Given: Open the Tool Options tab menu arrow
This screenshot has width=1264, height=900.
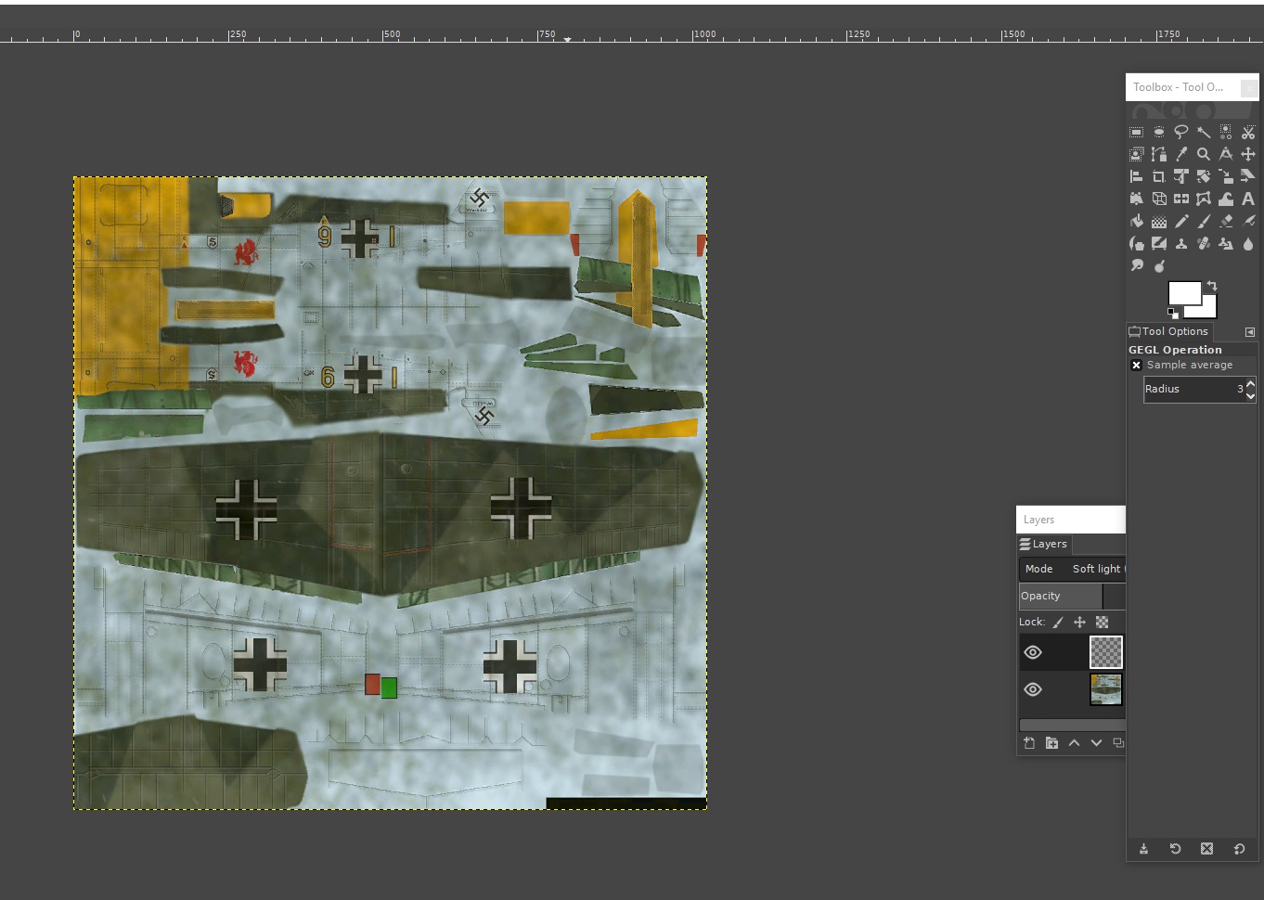Looking at the screenshot, I should coord(1249,331).
